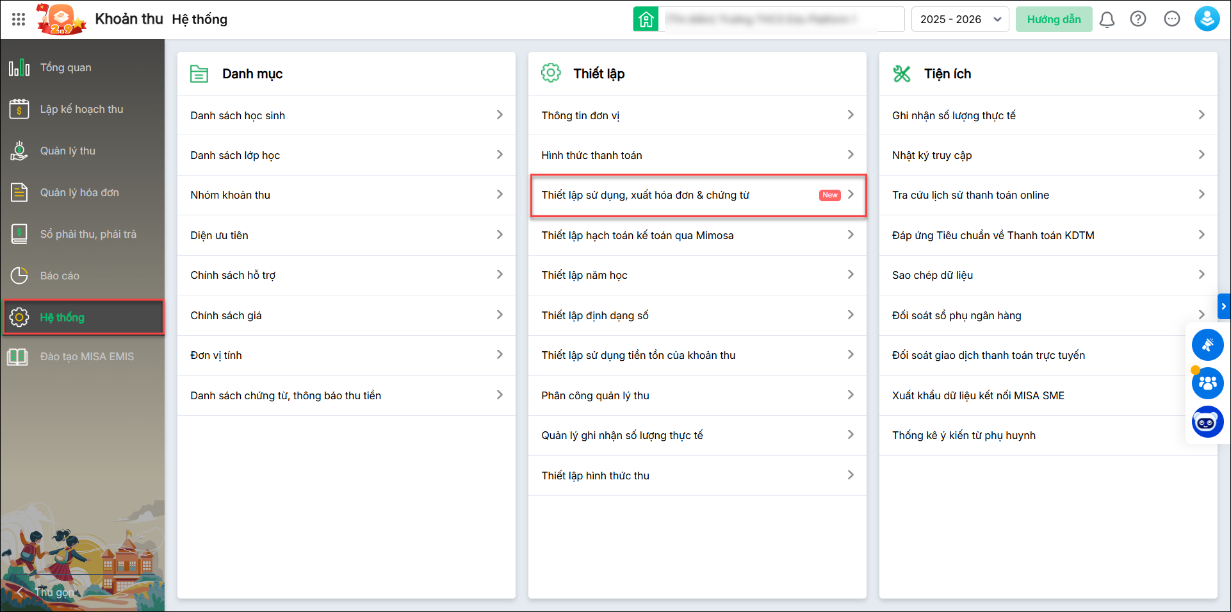
Task: Click the more options ellipsis icon
Action: (x=1172, y=19)
